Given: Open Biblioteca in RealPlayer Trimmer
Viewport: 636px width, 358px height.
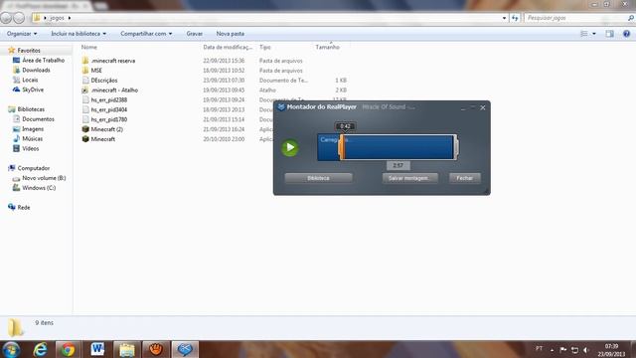Looking at the screenshot, I should coord(318,178).
